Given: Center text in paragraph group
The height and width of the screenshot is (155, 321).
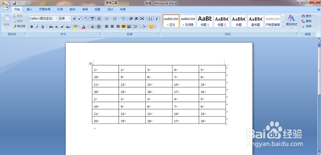Looking at the screenshot, I should click(x=112, y=26).
